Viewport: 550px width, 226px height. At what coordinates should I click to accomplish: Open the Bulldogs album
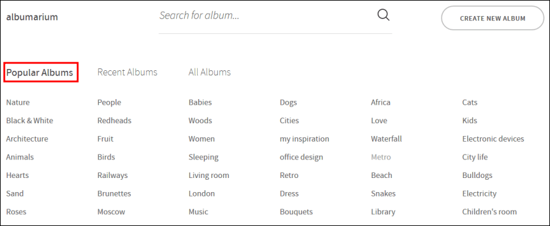point(477,176)
